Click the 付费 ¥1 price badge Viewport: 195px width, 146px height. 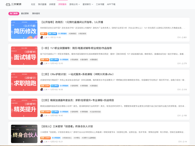click(x=44, y=34)
